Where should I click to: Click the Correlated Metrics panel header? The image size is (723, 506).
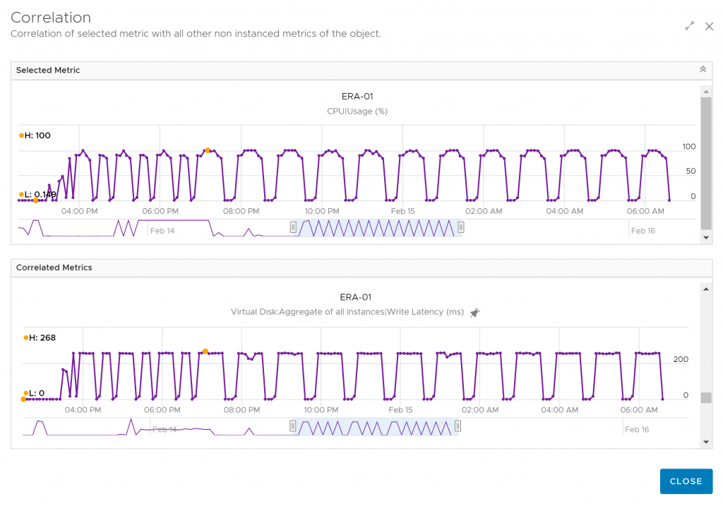(361, 267)
